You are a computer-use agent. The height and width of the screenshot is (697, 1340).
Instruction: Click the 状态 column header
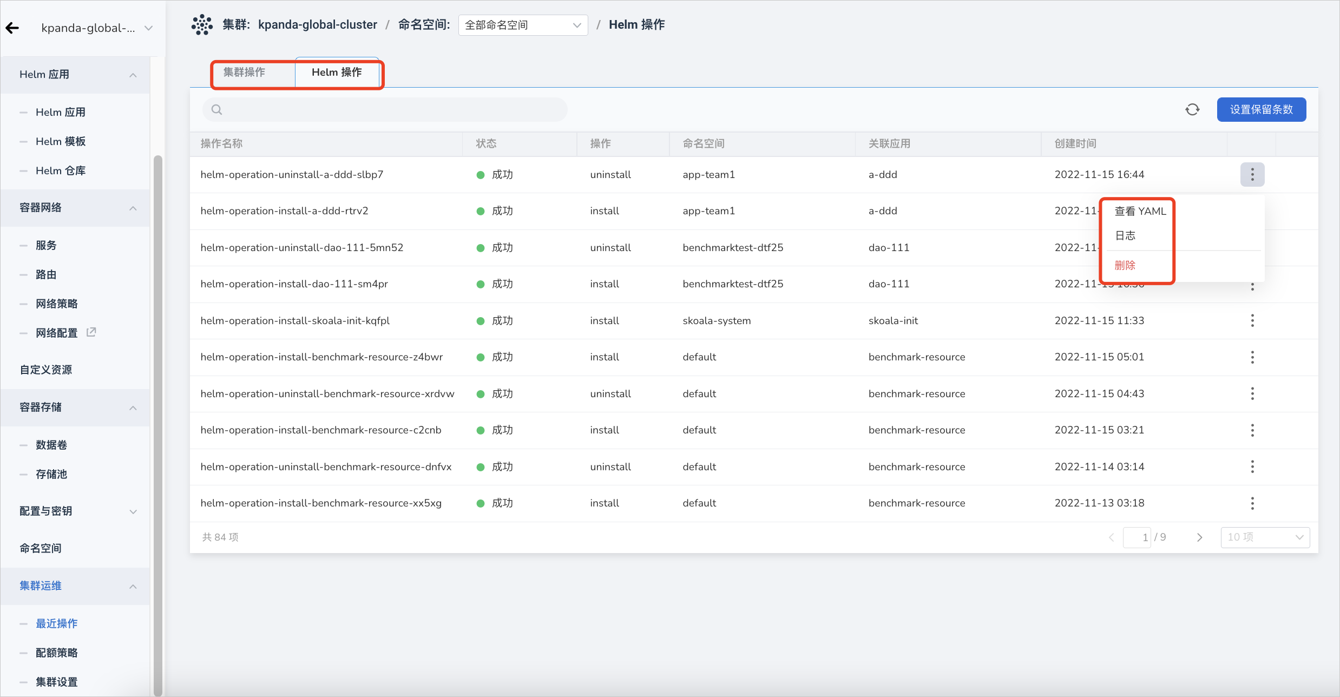point(486,144)
